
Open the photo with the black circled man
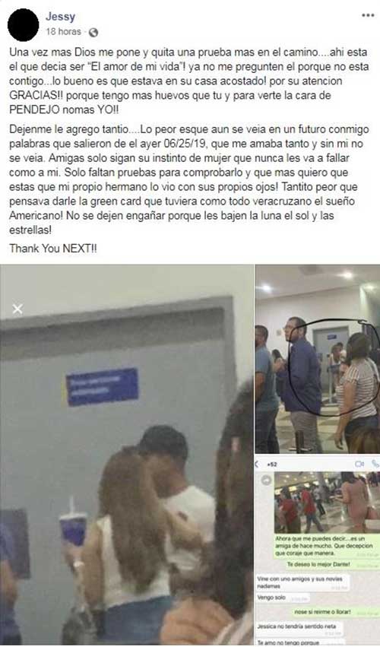317,359
